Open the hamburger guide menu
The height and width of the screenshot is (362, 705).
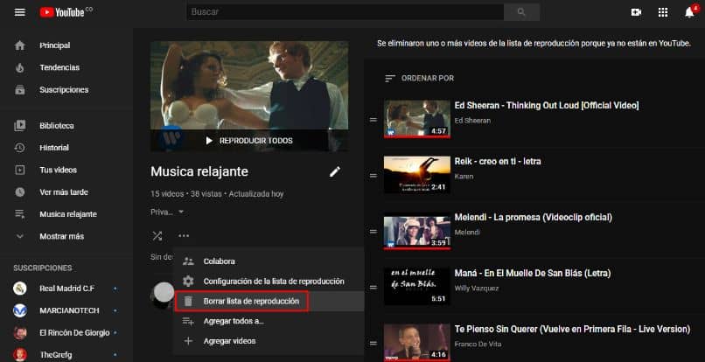20,12
